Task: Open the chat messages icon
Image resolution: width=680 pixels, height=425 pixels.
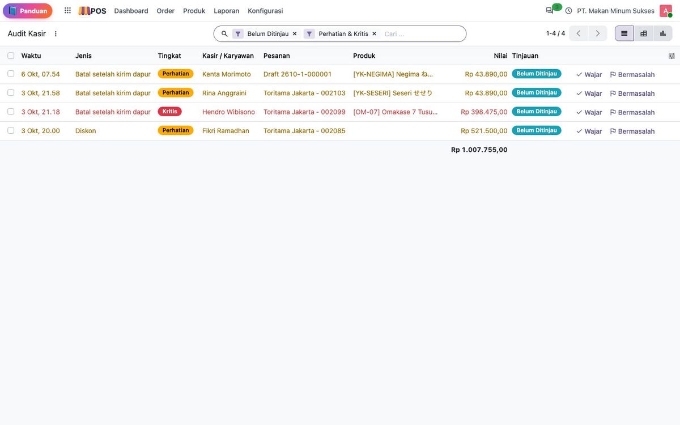Action: pyautogui.click(x=550, y=11)
